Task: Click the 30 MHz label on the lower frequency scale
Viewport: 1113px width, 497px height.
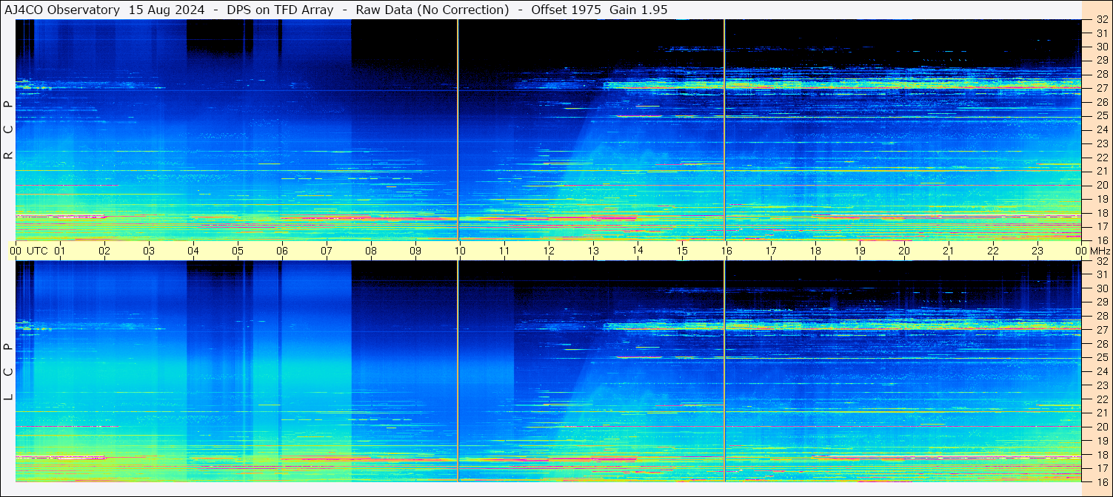Action: (1100, 288)
